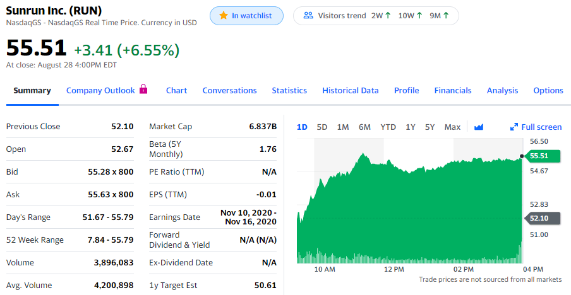
Task: Open Historical Data tab
Action: [x=350, y=90]
